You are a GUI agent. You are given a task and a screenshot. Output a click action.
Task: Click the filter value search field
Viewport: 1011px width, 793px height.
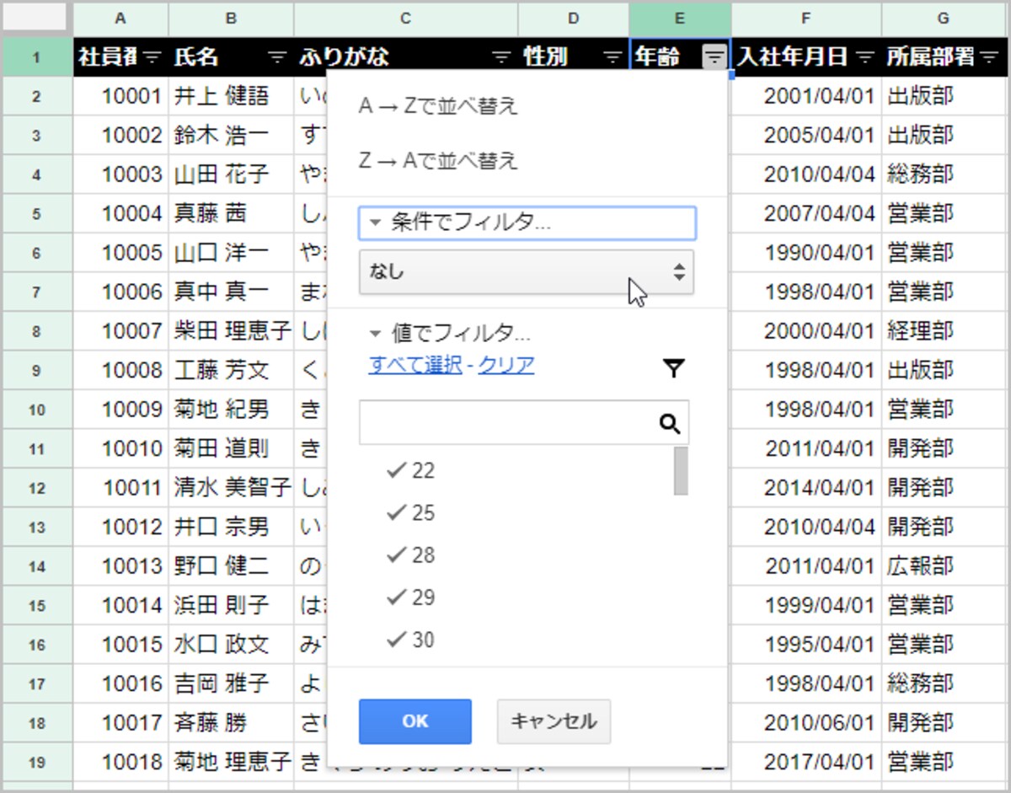point(524,423)
